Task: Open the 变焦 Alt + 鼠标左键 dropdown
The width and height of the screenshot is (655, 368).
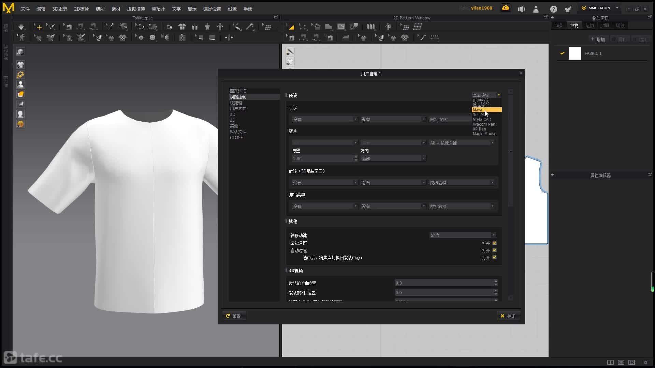Action: pos(462,143)
